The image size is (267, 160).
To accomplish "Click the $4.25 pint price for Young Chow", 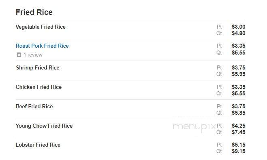I will 238,126.
